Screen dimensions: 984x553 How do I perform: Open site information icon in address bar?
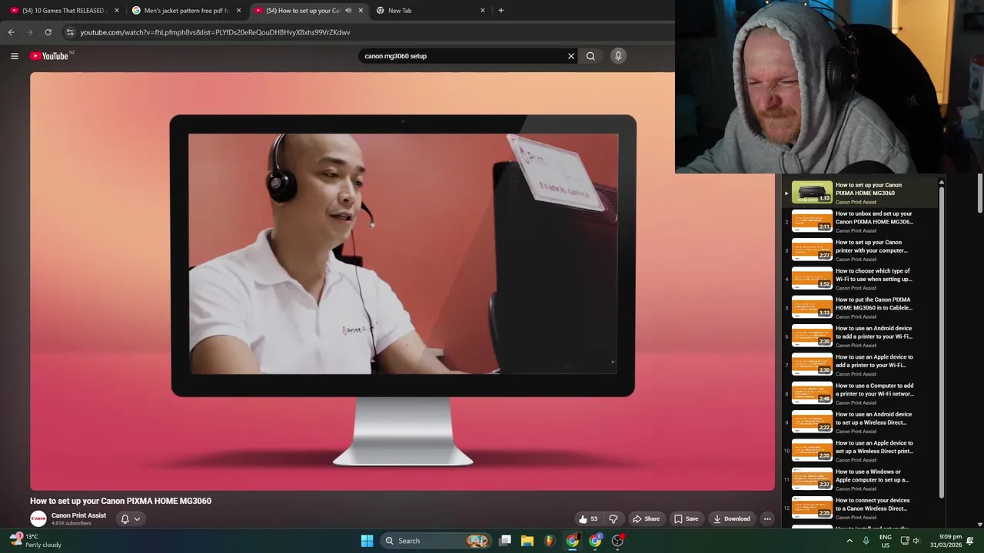coord(70,32)
